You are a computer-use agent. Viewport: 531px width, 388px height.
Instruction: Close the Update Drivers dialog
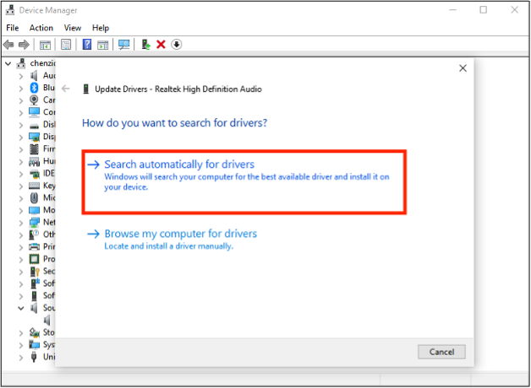coord(463,68)
